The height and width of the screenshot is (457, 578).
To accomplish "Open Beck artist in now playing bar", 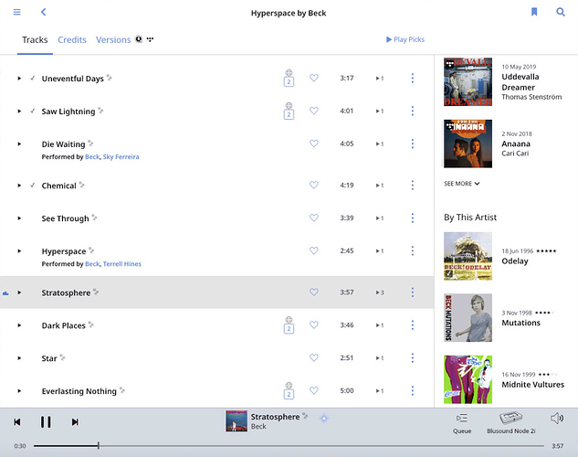I will click(258, 427).
